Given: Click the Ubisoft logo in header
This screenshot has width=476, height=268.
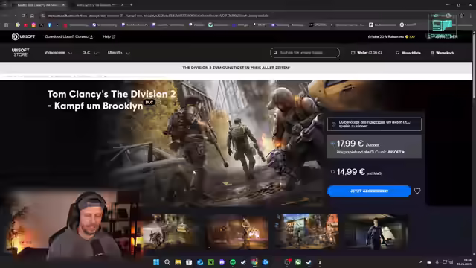Looking at the screenshot, I should (x=23, y=36).
